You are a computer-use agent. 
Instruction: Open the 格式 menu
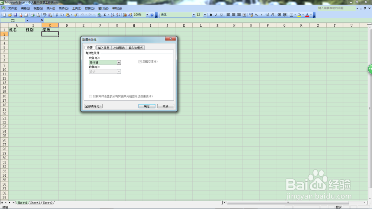64,8
